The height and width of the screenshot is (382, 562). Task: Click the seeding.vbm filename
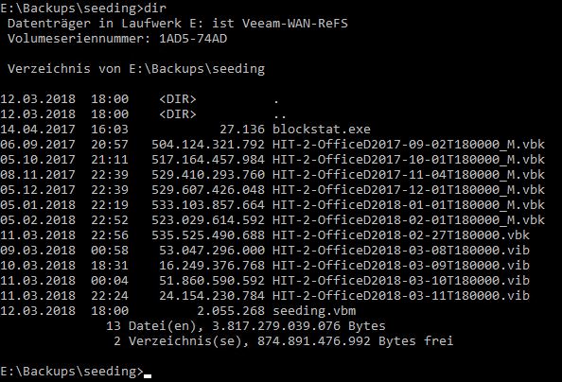click(314, 311)
